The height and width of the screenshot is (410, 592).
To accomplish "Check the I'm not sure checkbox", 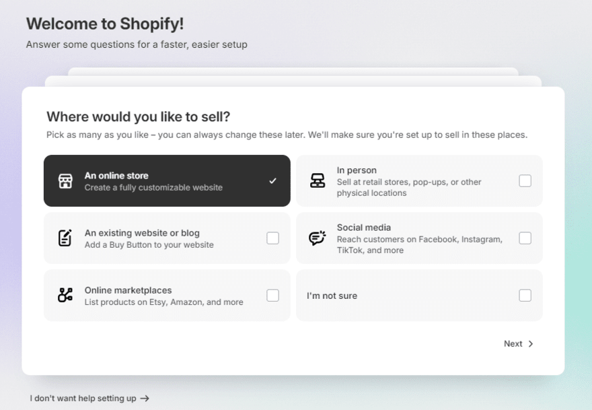I will [x=525, y=295].
